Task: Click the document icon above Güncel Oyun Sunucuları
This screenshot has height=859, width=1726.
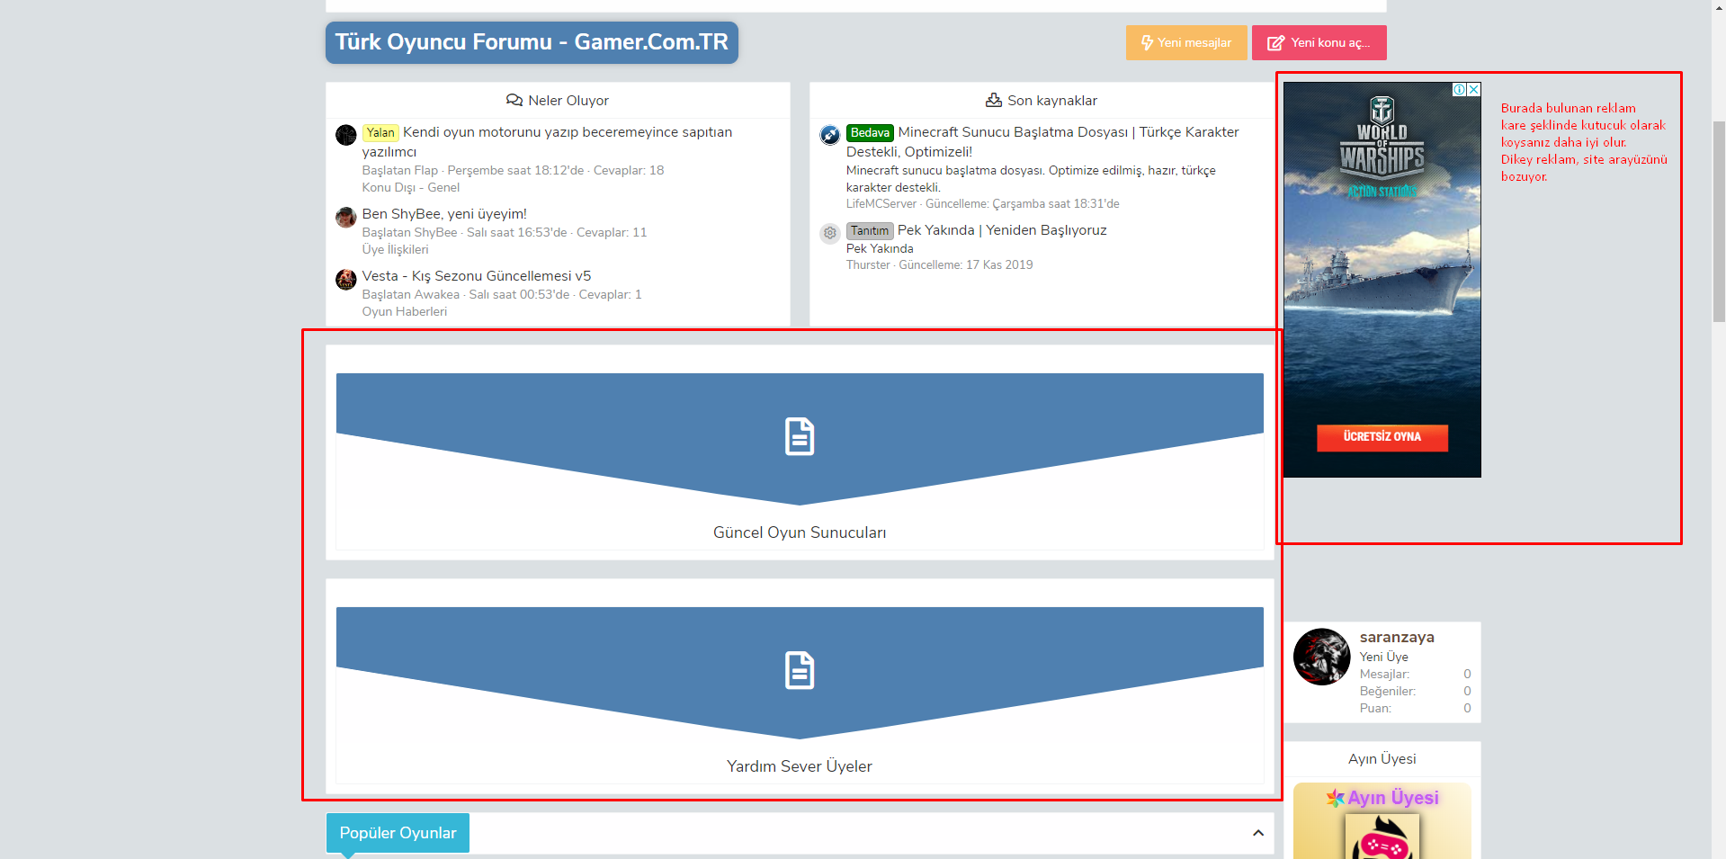Action: 800,436
